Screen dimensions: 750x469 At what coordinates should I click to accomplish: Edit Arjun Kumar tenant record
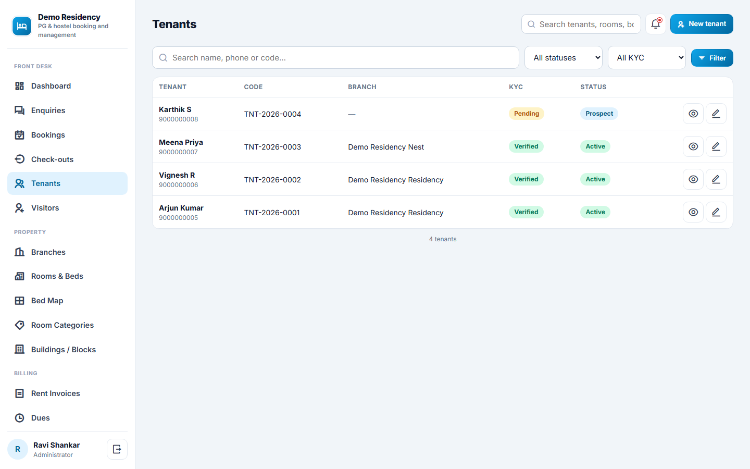point(716,212)
